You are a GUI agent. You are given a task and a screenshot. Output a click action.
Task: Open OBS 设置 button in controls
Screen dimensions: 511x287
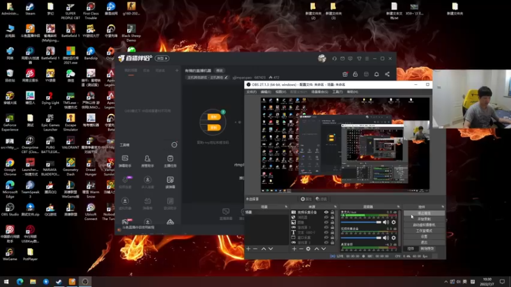pyautogui.click(x=424, y=237)
